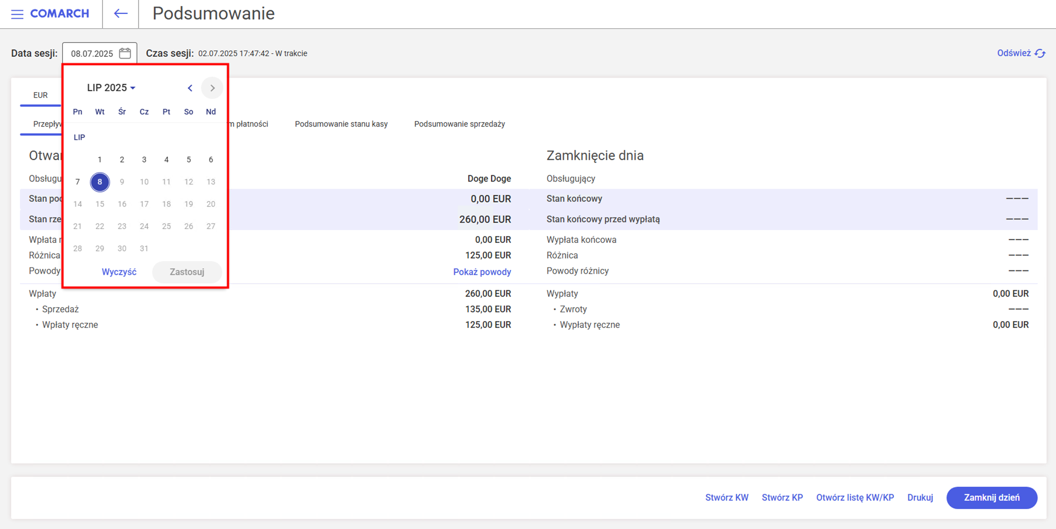Click the Stan końcowy przed wypłatą label
The width and height of the screenshot is (1056, 529).
(603, 219)
